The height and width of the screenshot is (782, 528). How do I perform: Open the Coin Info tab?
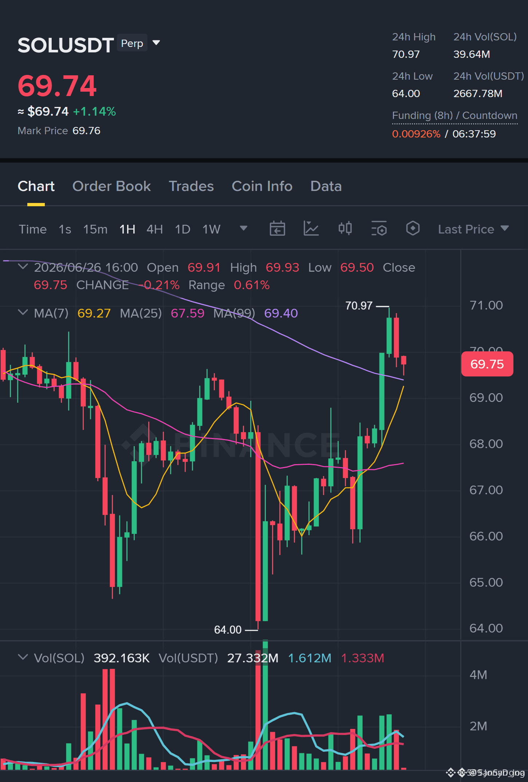(262, 186)
